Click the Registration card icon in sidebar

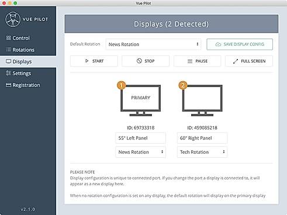coord(8,85)
